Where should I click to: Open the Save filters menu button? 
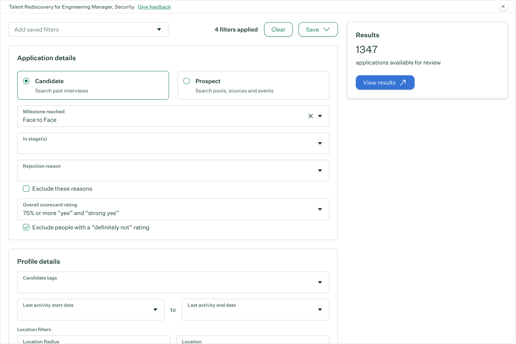coord(318,29)
